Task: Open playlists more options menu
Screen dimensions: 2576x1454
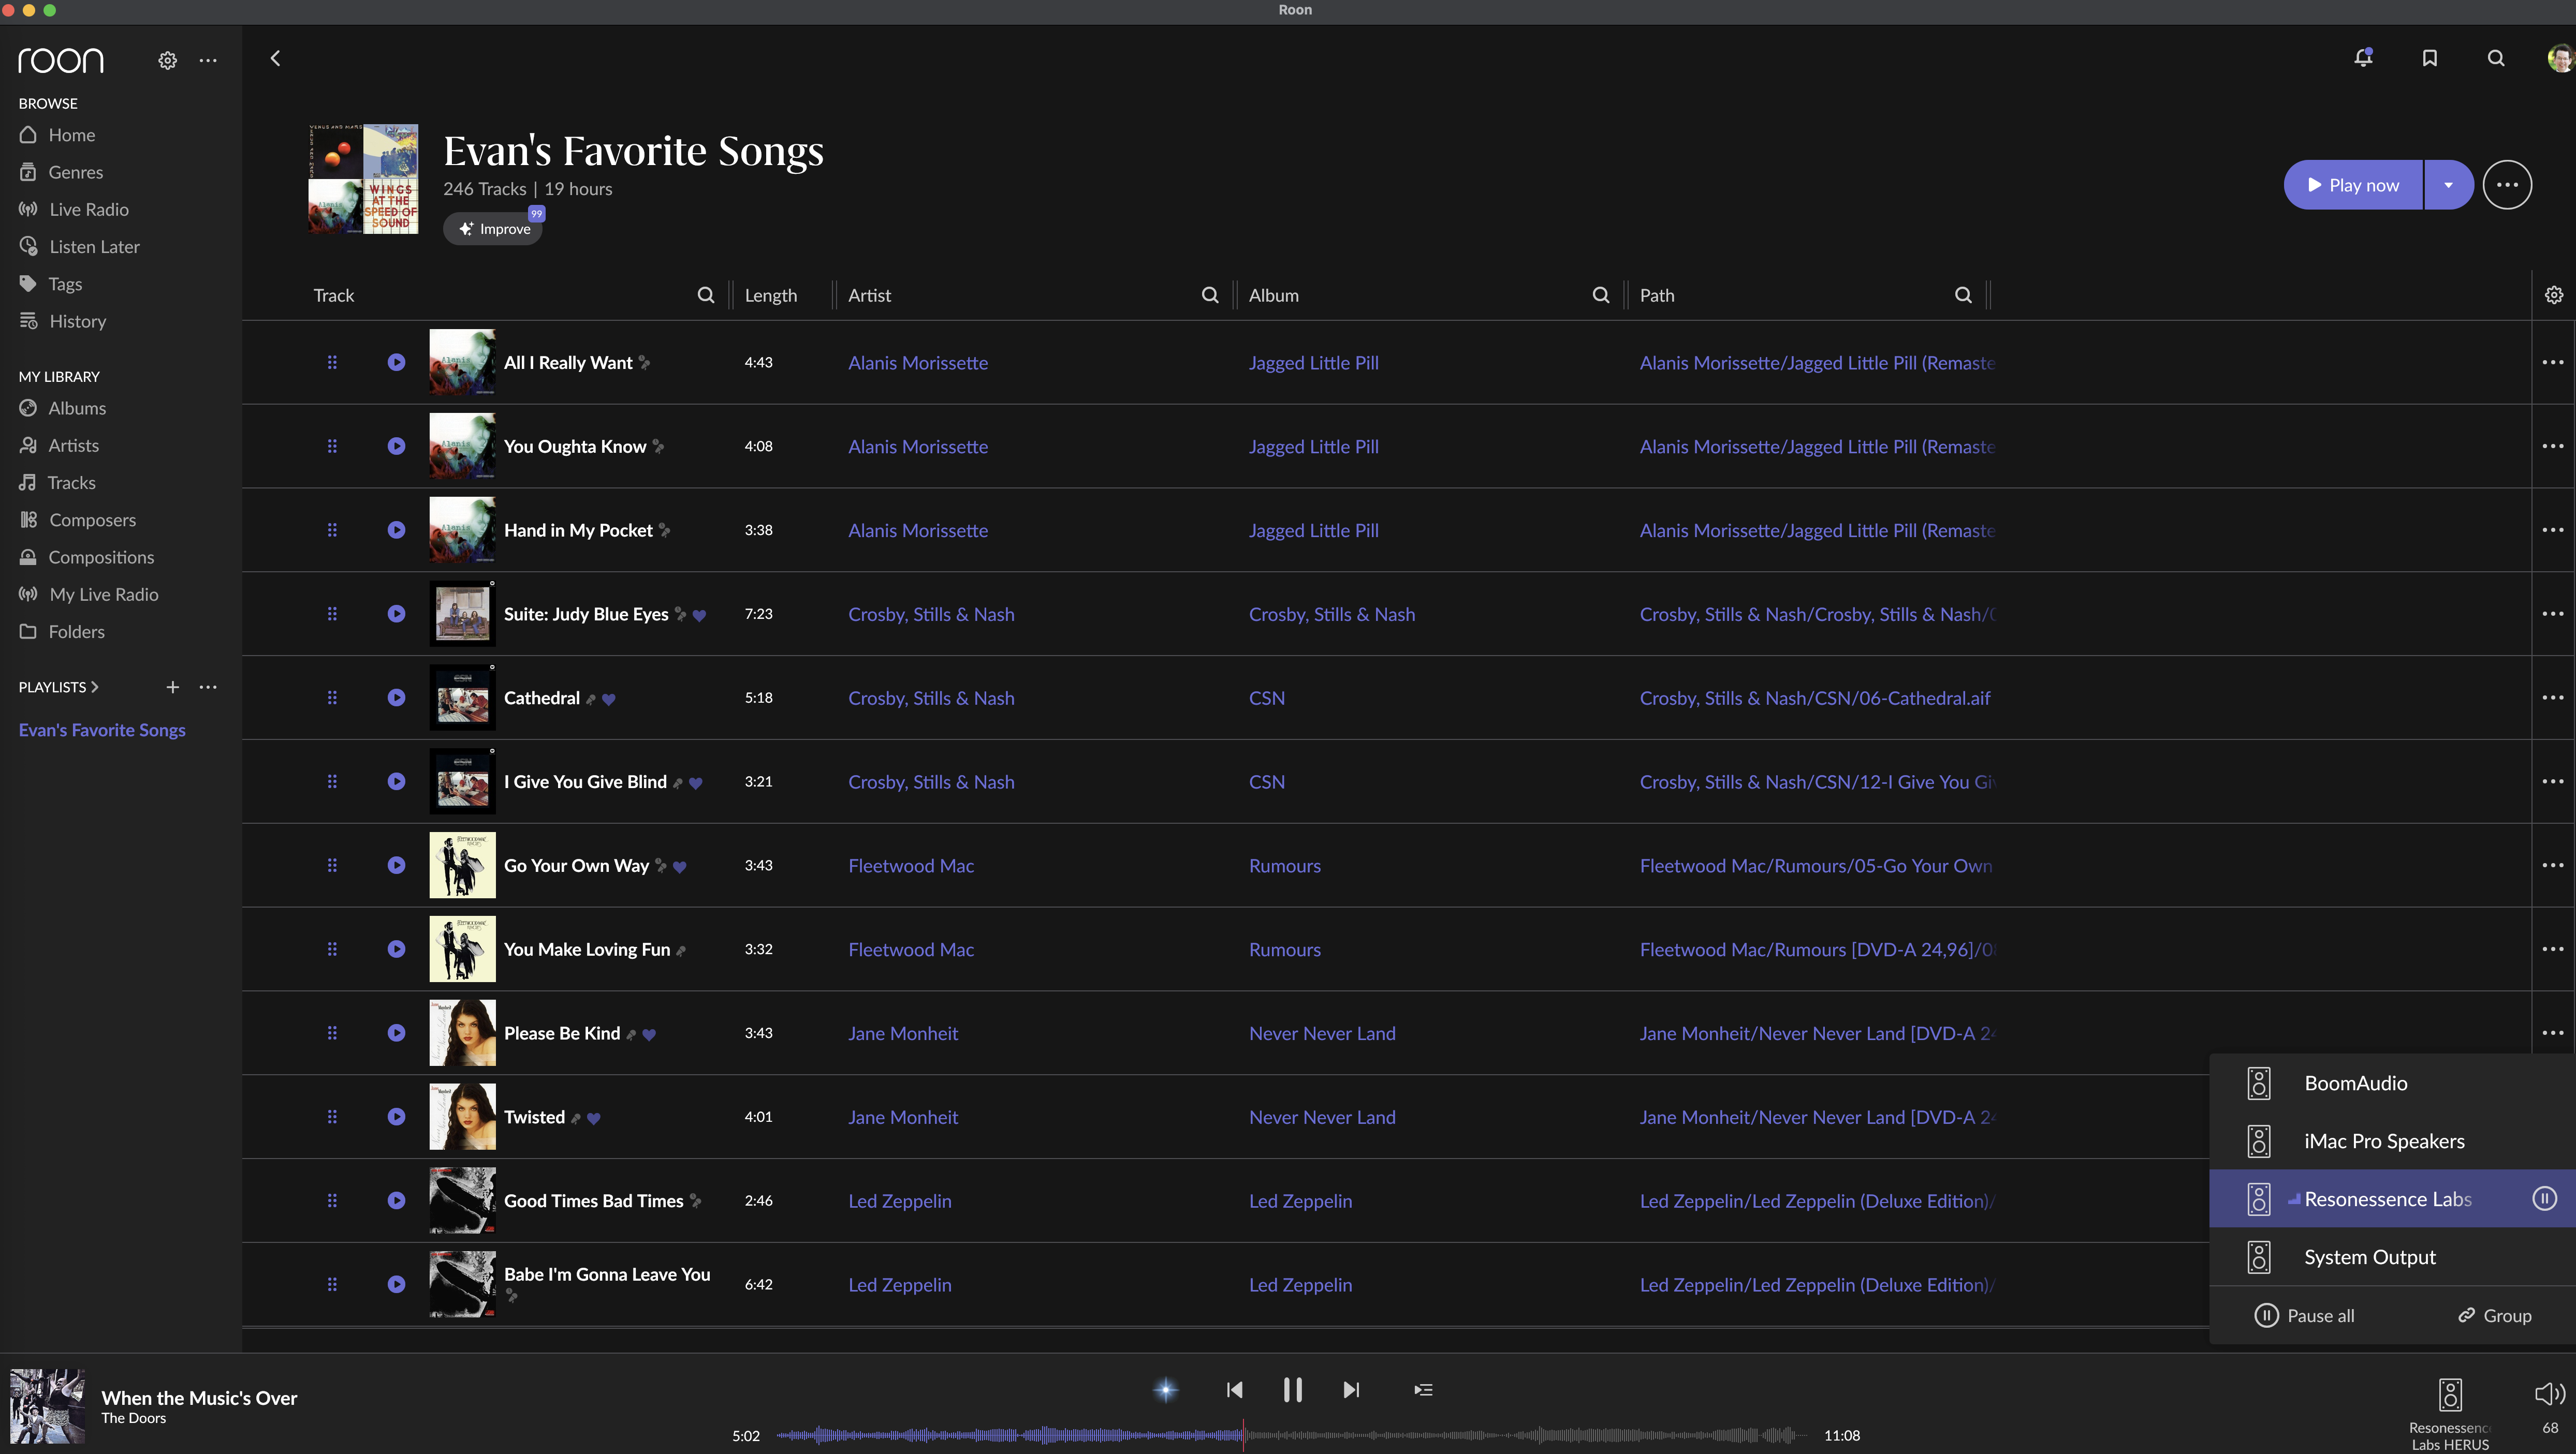Action: (208, 688)
